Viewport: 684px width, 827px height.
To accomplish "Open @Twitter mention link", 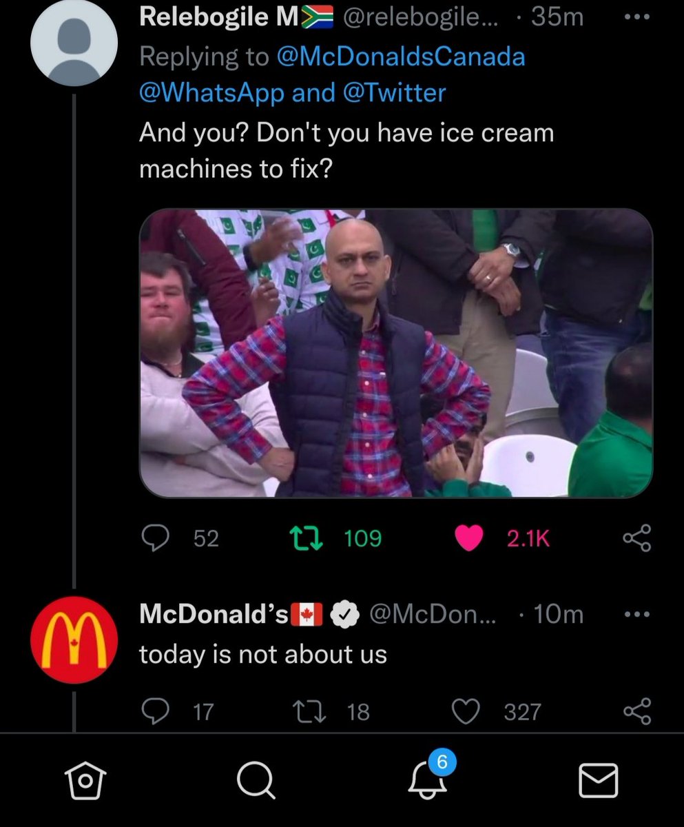I will tap(393, 92).
